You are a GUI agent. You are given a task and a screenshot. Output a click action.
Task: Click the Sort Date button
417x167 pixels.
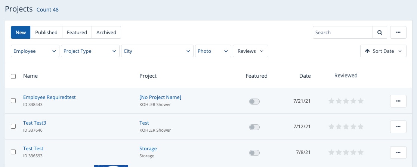(383, 51)
